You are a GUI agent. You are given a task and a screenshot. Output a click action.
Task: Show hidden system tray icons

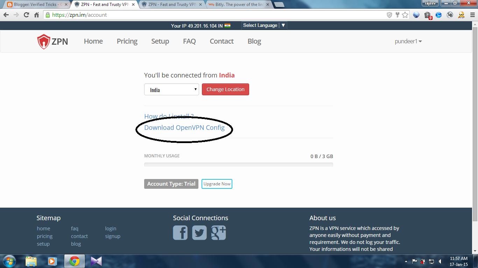[x=406, y=261]
